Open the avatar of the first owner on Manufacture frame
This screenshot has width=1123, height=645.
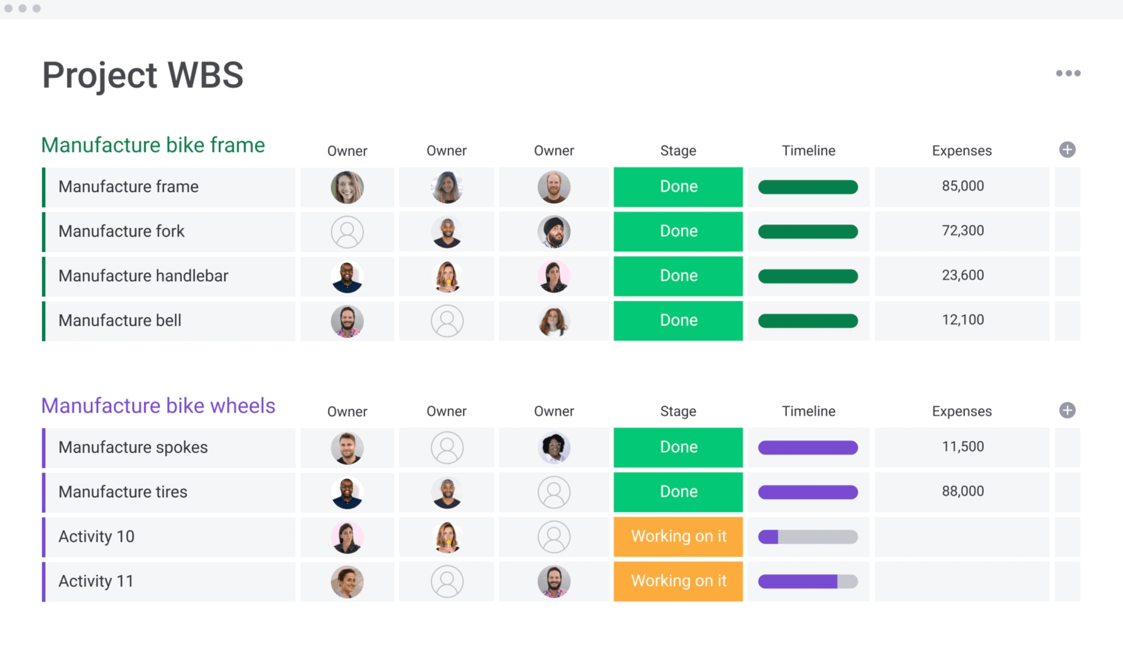pos(347,186)
